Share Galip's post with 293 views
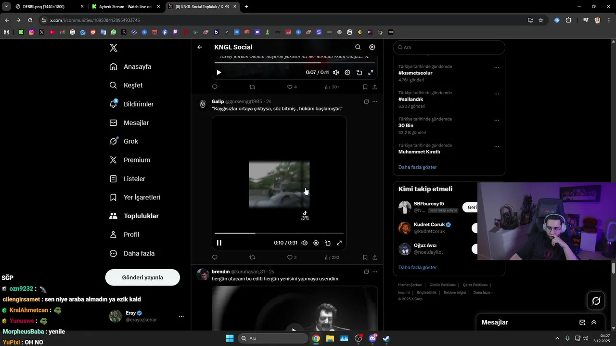 coord(374,258)
